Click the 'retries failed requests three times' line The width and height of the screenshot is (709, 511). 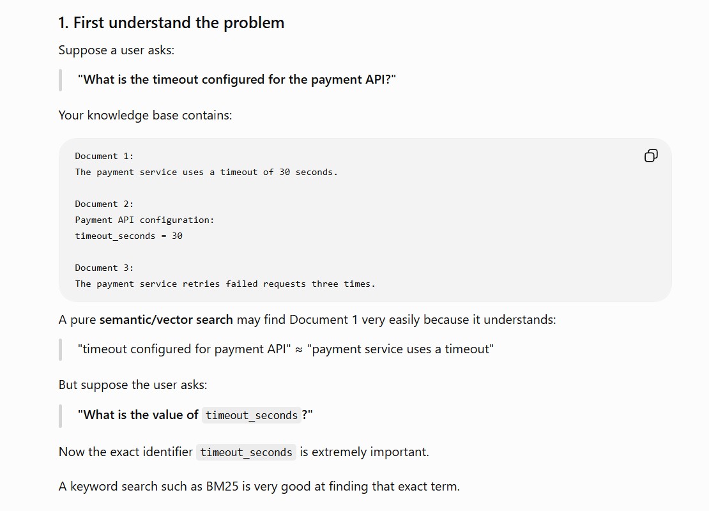225,284
